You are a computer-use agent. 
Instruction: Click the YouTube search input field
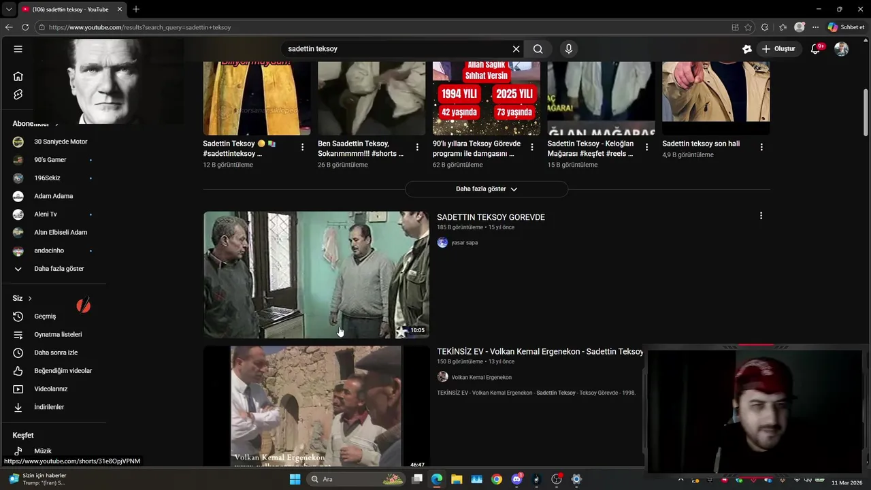397,49
